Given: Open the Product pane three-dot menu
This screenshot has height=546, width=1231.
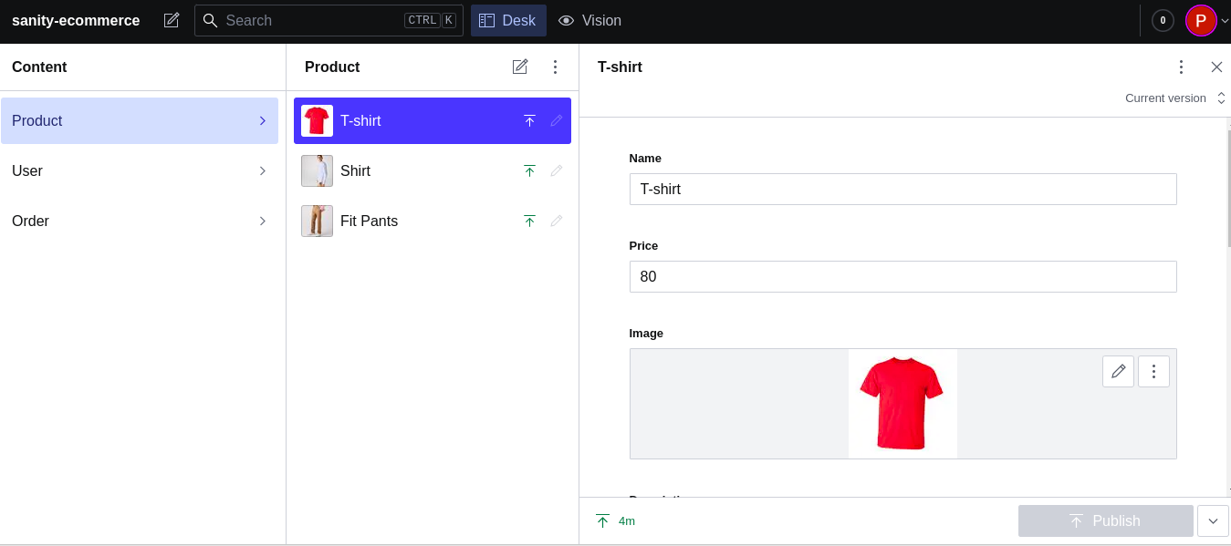Looking at the screenshot, I should click(555, 67).
